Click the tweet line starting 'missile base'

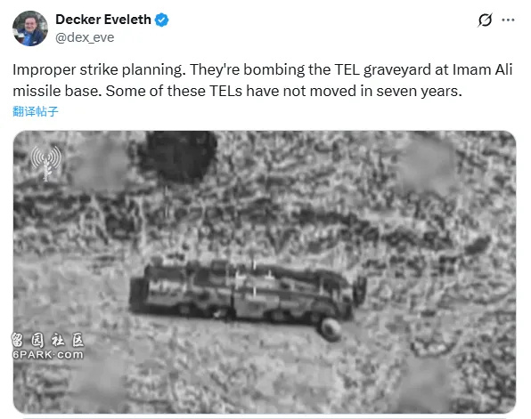click(x=237, y=91)
